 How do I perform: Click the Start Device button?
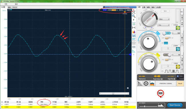tap(175, 105)
